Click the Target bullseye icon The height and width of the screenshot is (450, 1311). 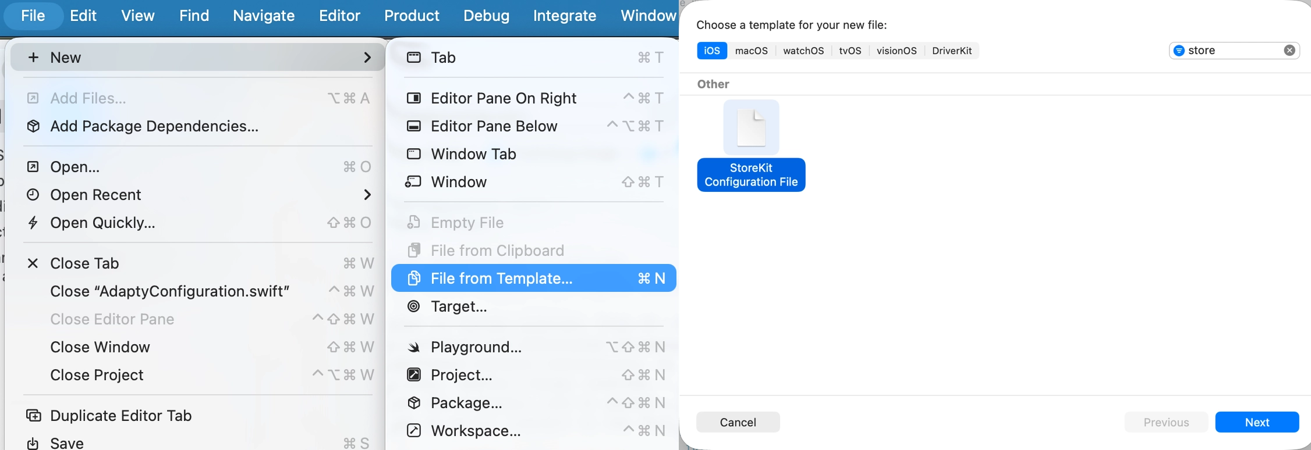pos(413,306)
